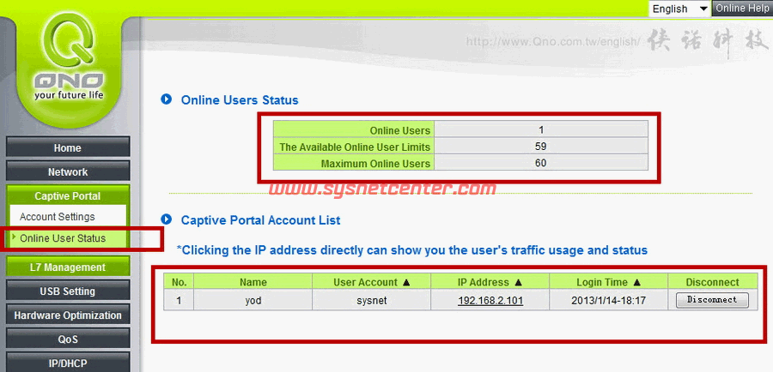The width and height of the screenshot is (773, 372).
Task: Open the Home menu
Action: [x=68, y=148]
